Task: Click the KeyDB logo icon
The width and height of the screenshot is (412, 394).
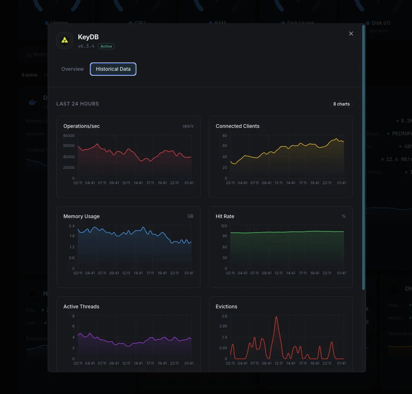Action: point(65,41)
